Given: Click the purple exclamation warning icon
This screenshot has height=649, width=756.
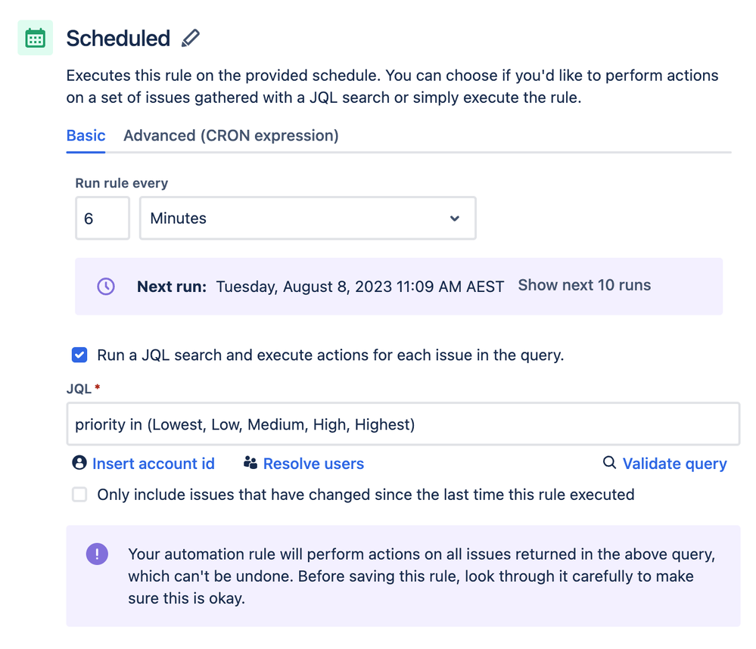Looking at the screenshot, I should click(x=97, y=554).
